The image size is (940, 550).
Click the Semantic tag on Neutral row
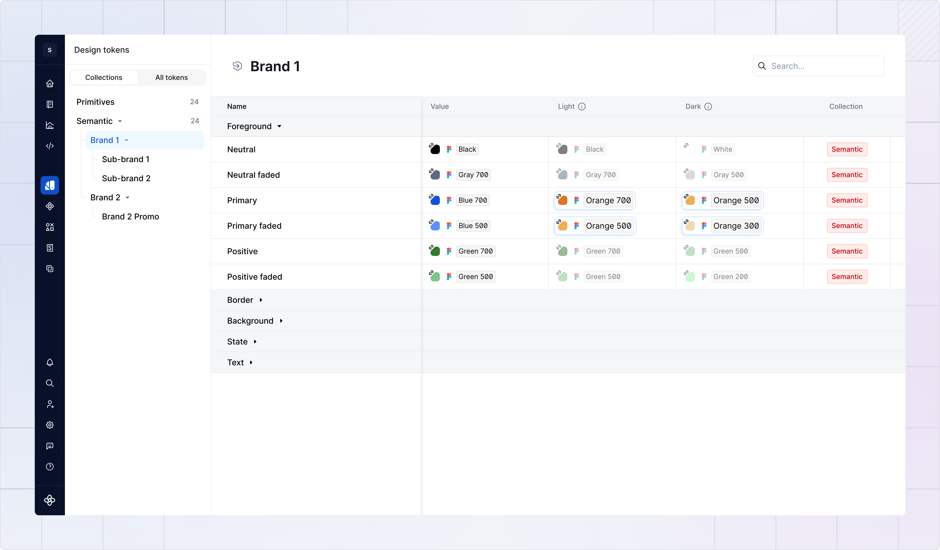tap(847, 149)
